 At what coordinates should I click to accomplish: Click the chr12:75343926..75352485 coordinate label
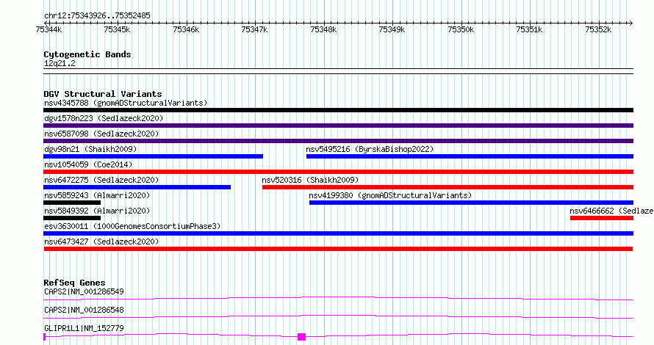pyautogui.click(x=97, y=16)
